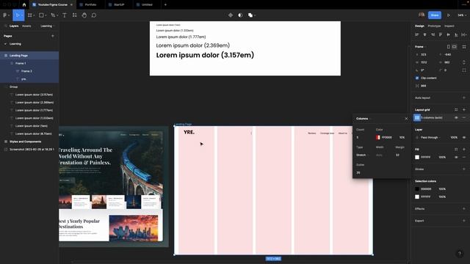
Task: Open layout grid settings icon
Action: [417, 117]
